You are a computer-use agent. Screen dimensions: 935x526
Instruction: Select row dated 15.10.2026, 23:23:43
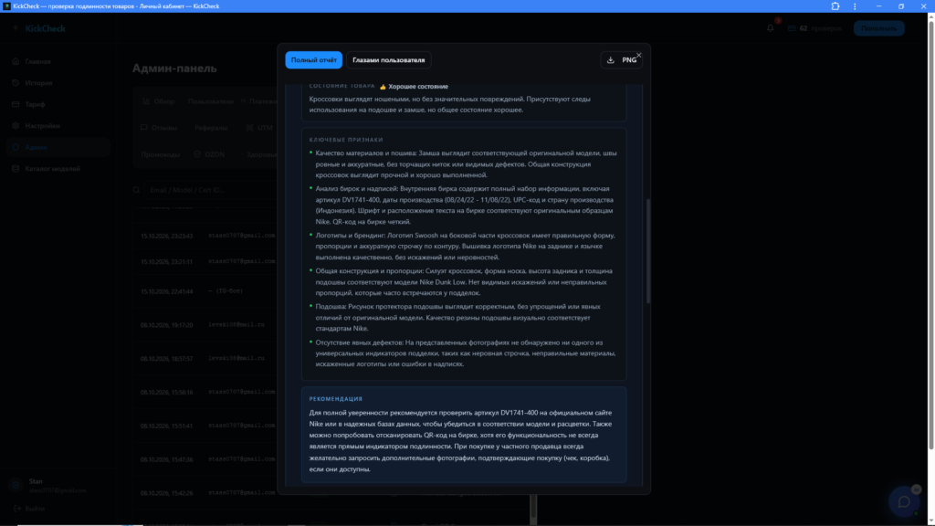point(205,236)
